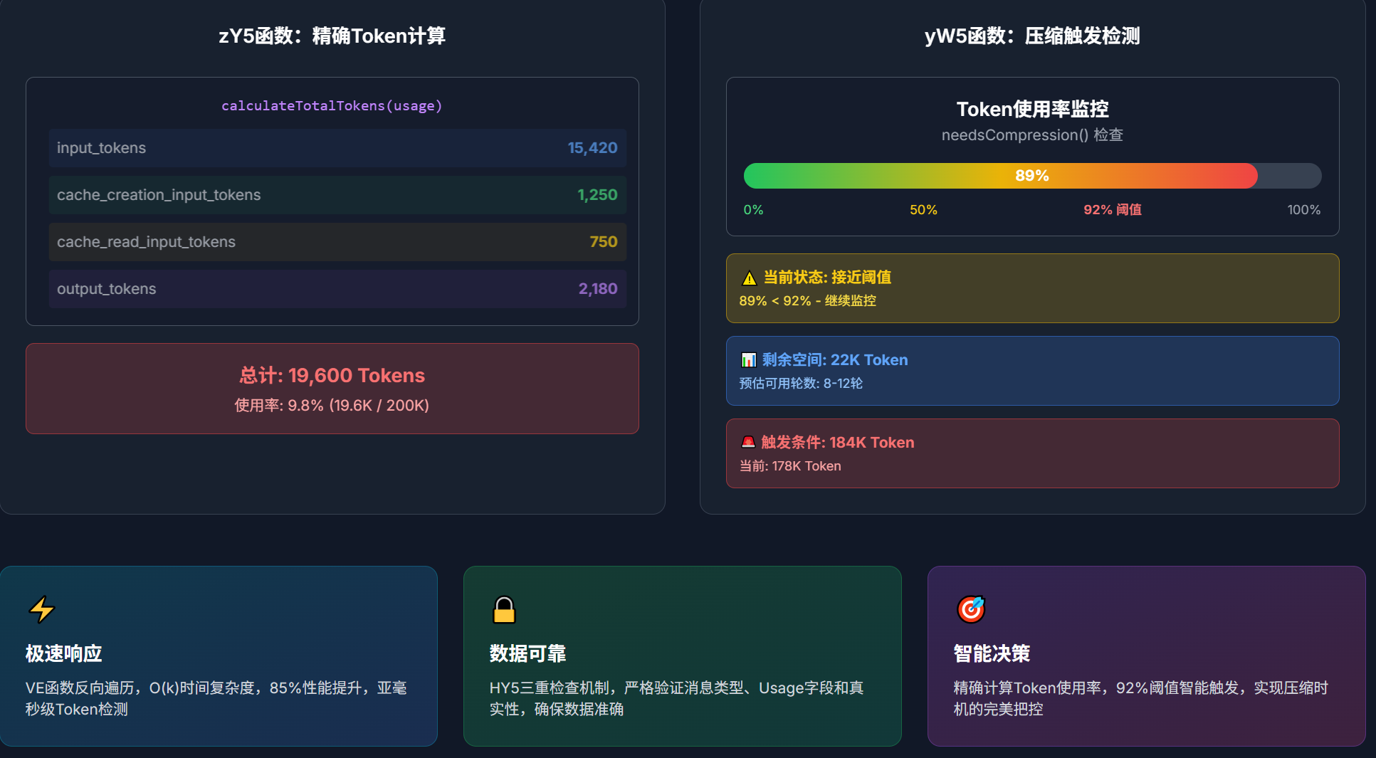Select the cache_creation_input_tokens row
Image resolution: width=1376 pixels, height=758 pixels.
click(337, 195)
